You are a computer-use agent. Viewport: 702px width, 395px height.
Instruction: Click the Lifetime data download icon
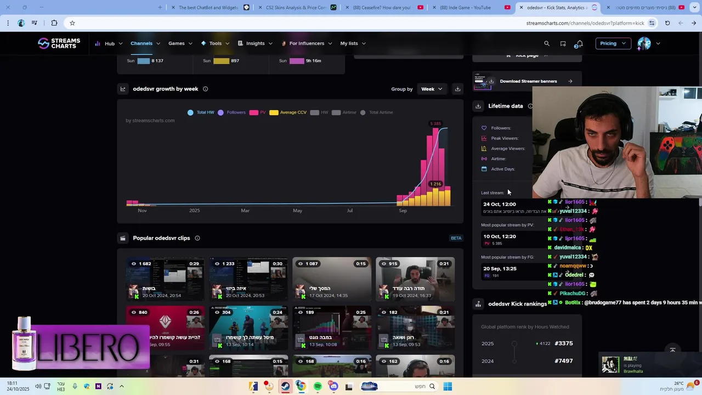click(478, 106)
